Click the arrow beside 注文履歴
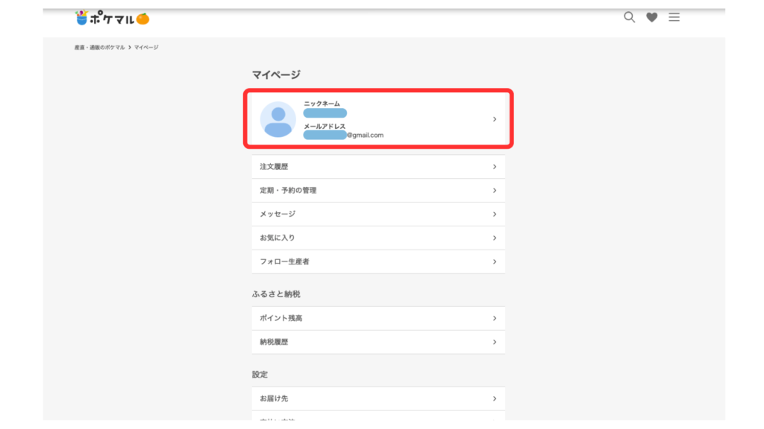The image size is (764, 429). pyautogui.click(x=495, y=167)
